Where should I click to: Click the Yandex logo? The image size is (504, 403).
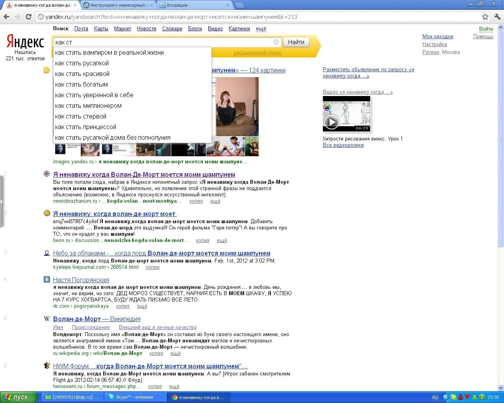click(25, 42)
